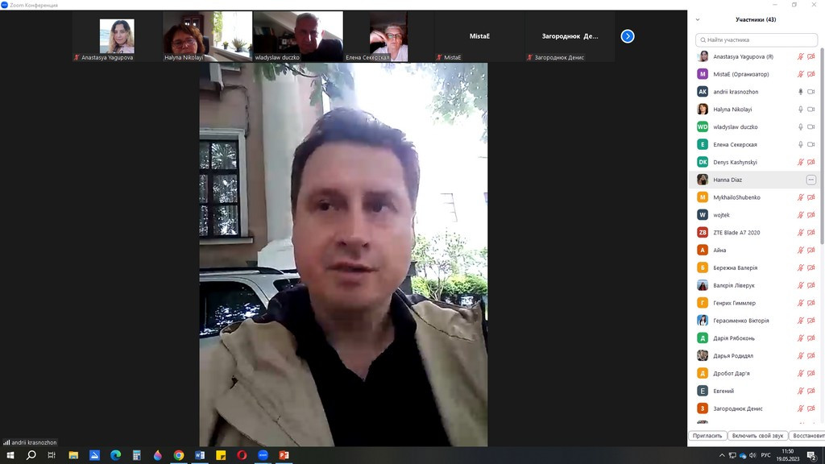Click the participants list scrollbar
This screenshot has height=464, width=825.
click(821, 147)
